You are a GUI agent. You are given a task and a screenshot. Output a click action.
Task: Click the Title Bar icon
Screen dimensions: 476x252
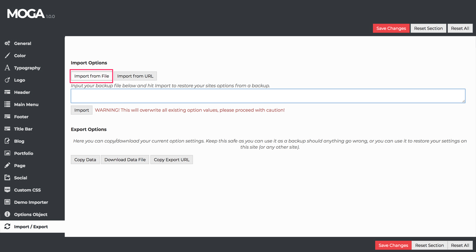coord(7,129)
